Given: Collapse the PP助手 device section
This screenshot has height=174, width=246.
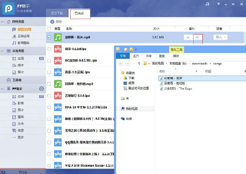Looking at the screenshot, I should [x=2, y=89].
